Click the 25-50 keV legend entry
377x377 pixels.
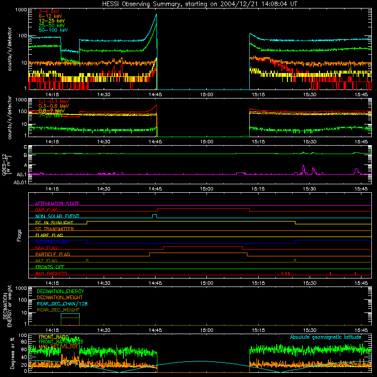click(52, 25)
